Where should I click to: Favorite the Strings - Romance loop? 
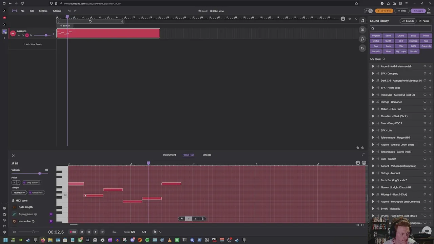pos(425,102)
